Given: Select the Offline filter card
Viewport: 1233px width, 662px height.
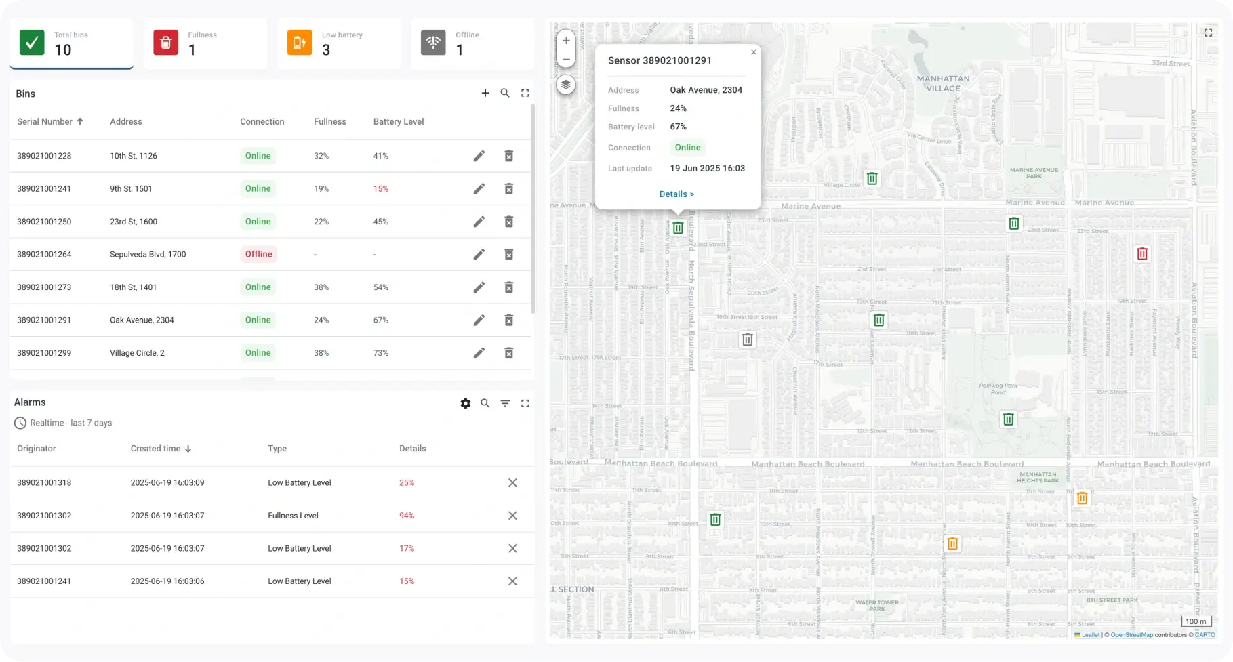Looking at the screenshot, I should click(472, 43).
